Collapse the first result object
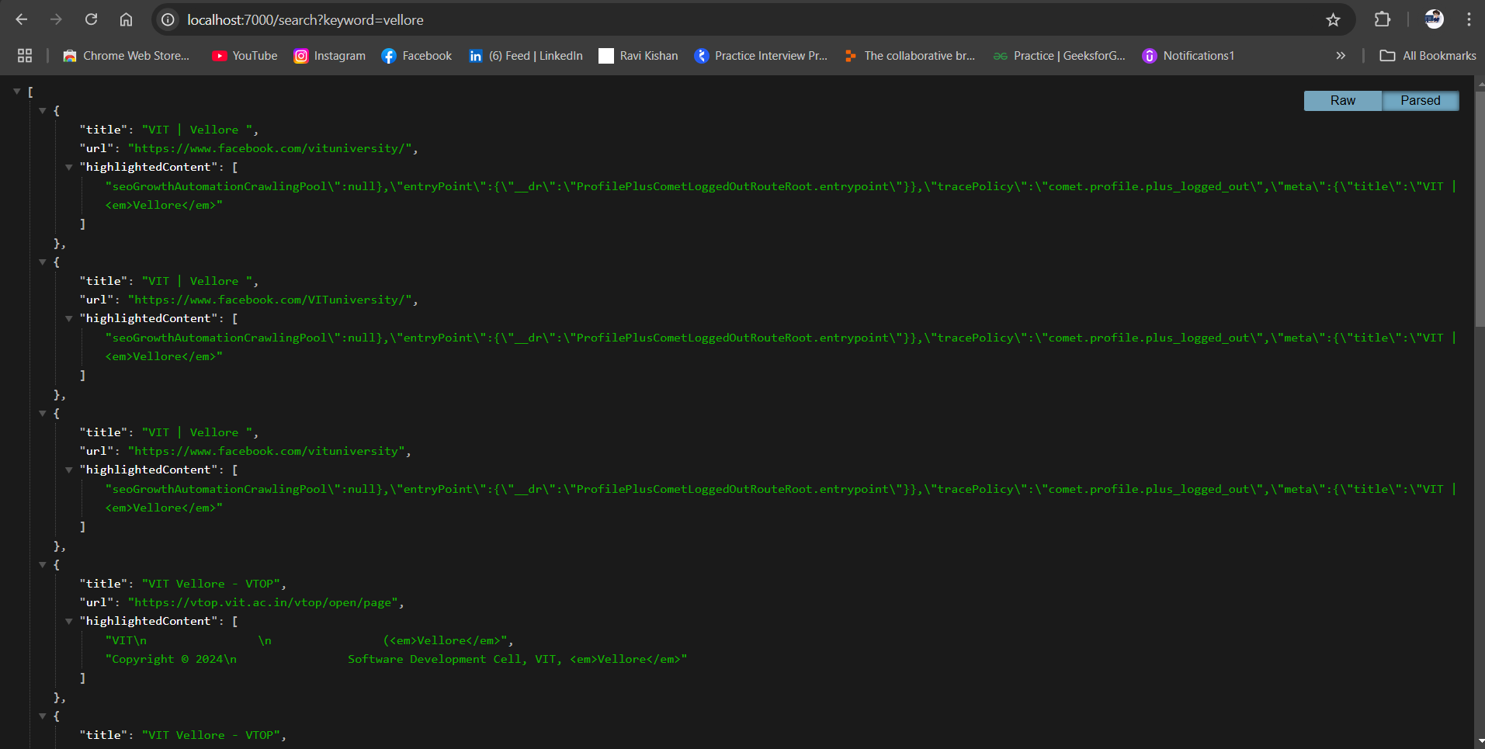This screenshot has height=749, width=1485. click(43, 111)
